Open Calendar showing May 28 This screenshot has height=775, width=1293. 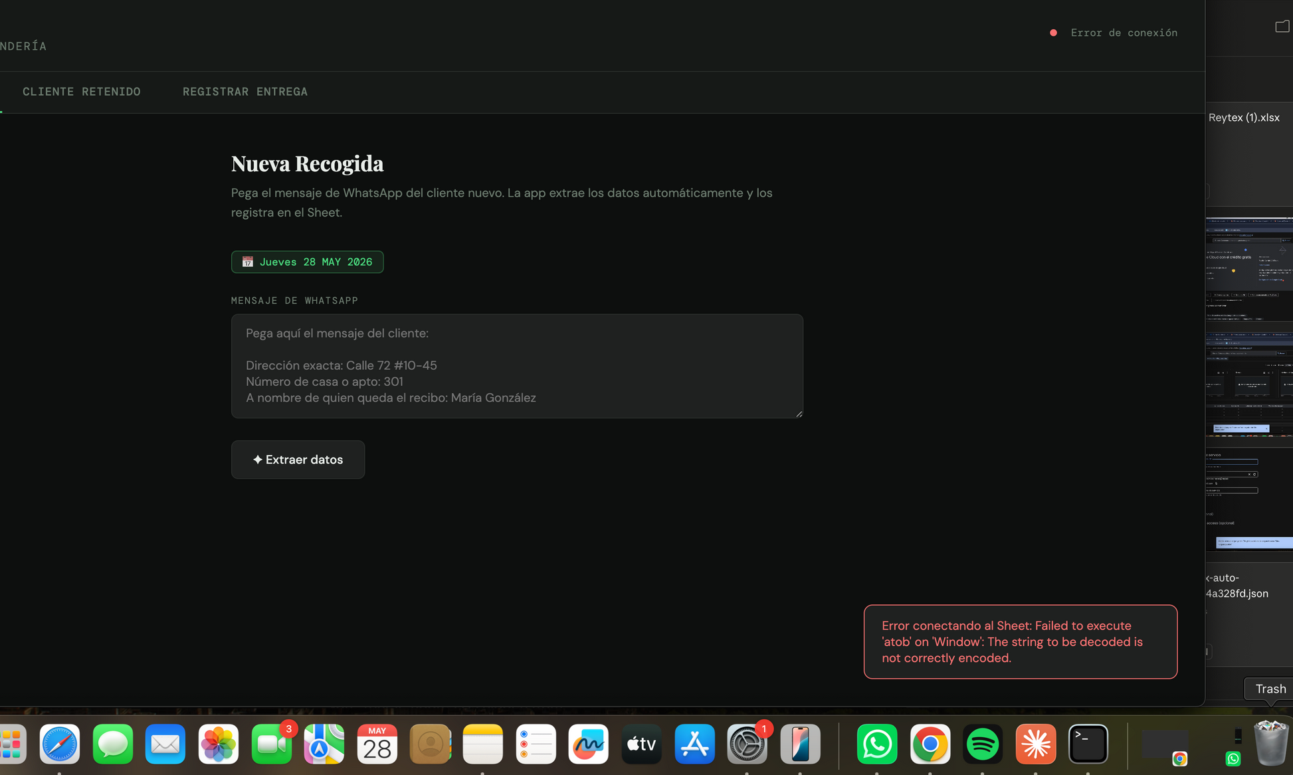(377, 744)
